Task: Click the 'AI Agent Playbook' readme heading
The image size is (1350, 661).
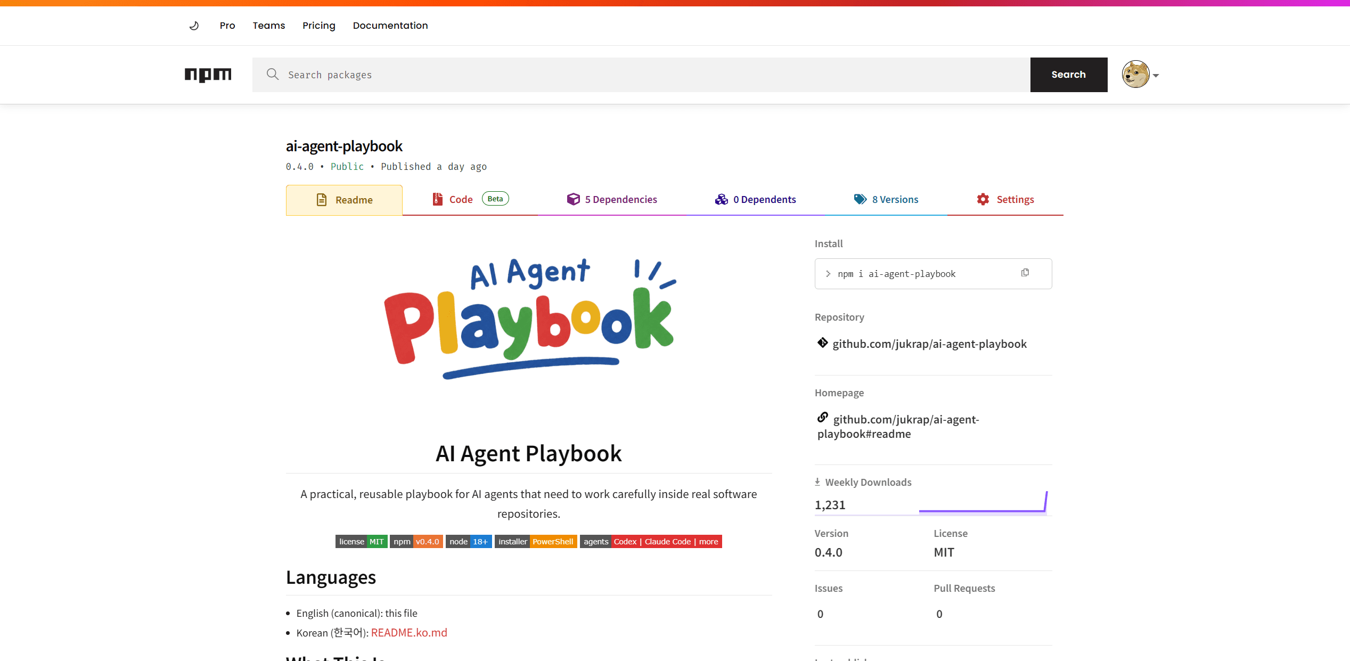Action: pyautogui.click(x=528, y=454)
